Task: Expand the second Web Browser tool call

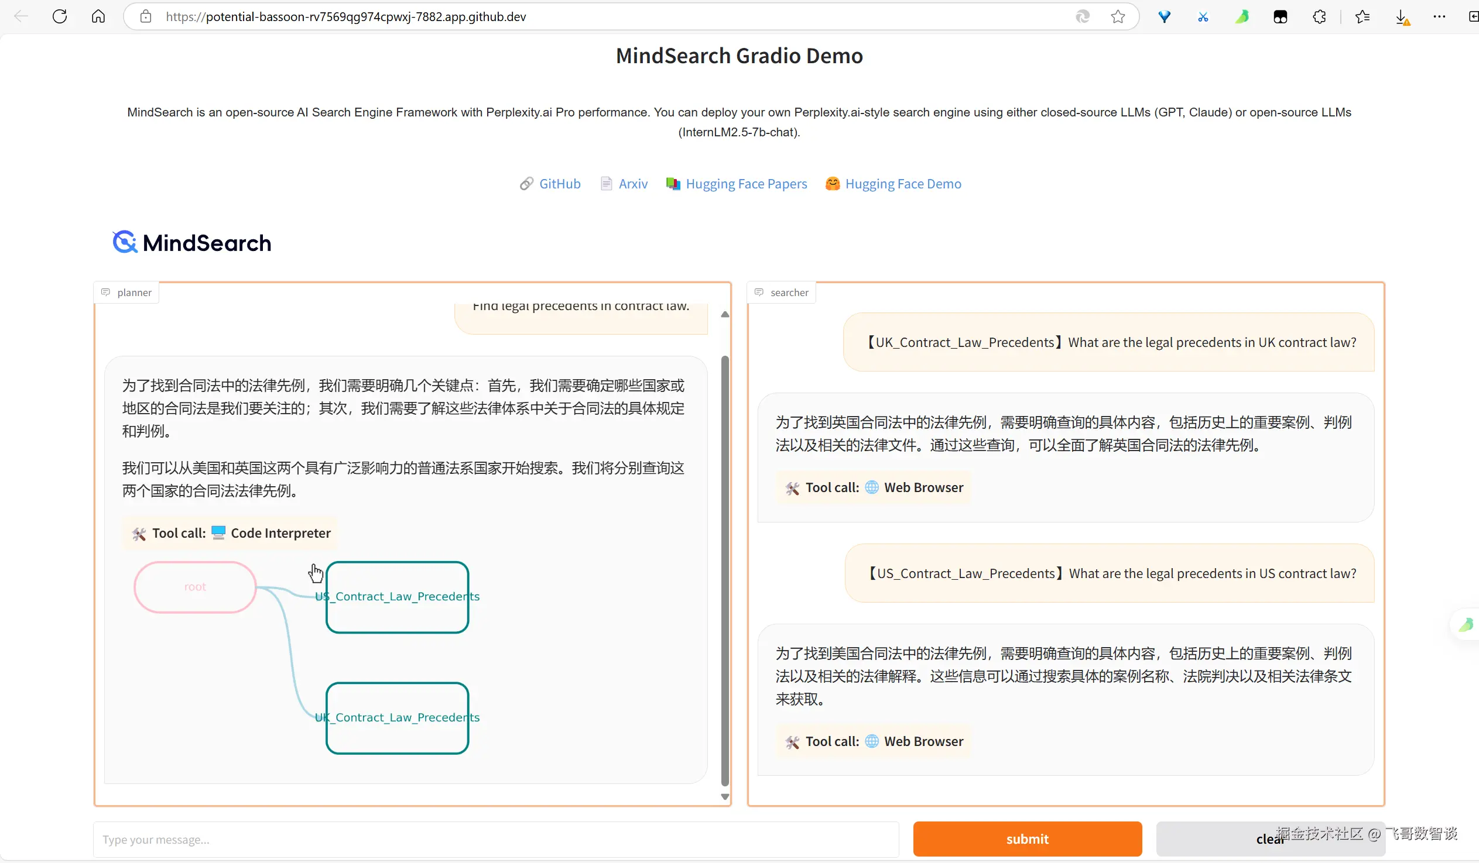Action: point(874,741)
